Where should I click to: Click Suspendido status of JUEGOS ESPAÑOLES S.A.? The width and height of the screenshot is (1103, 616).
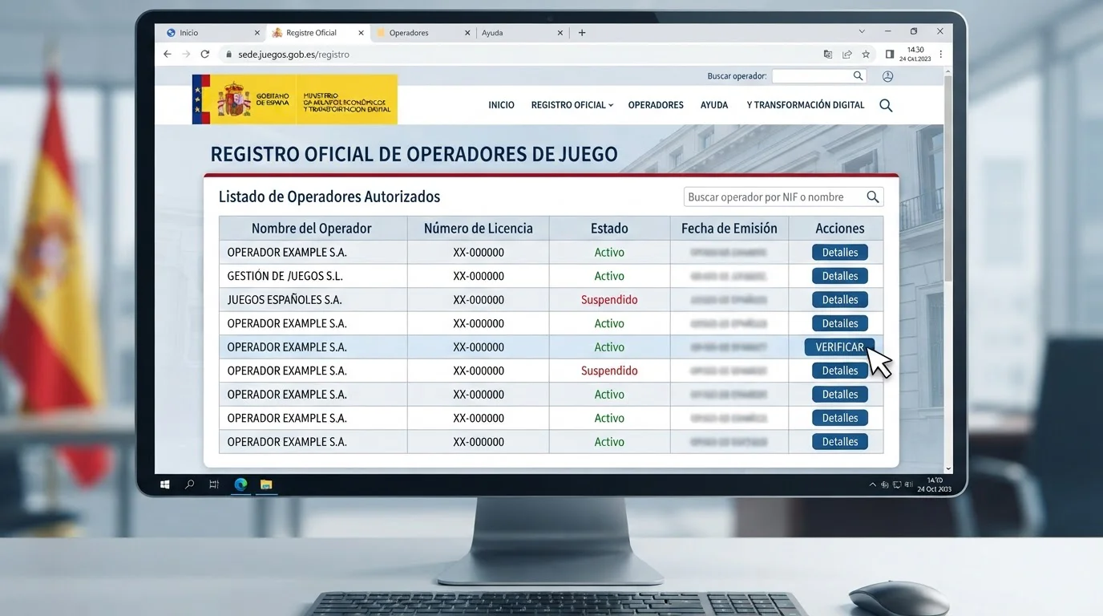[609, 300]
